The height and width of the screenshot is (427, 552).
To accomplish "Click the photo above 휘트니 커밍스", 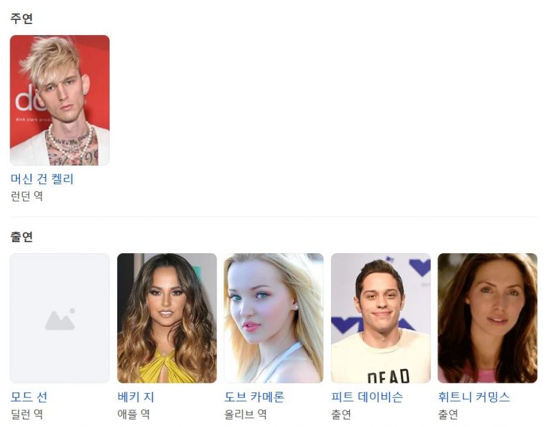I will click(x=487, y=318).
